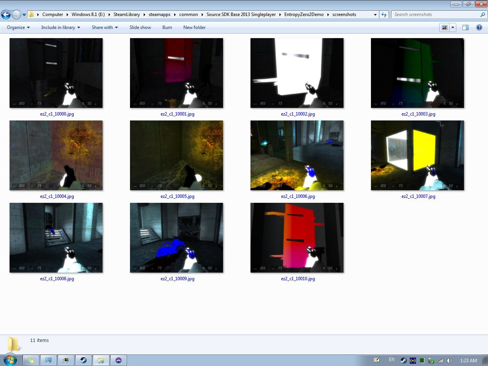Select the ez2_c1_10001.jpg thumbnail
The image size is (488, 366).
177,73
